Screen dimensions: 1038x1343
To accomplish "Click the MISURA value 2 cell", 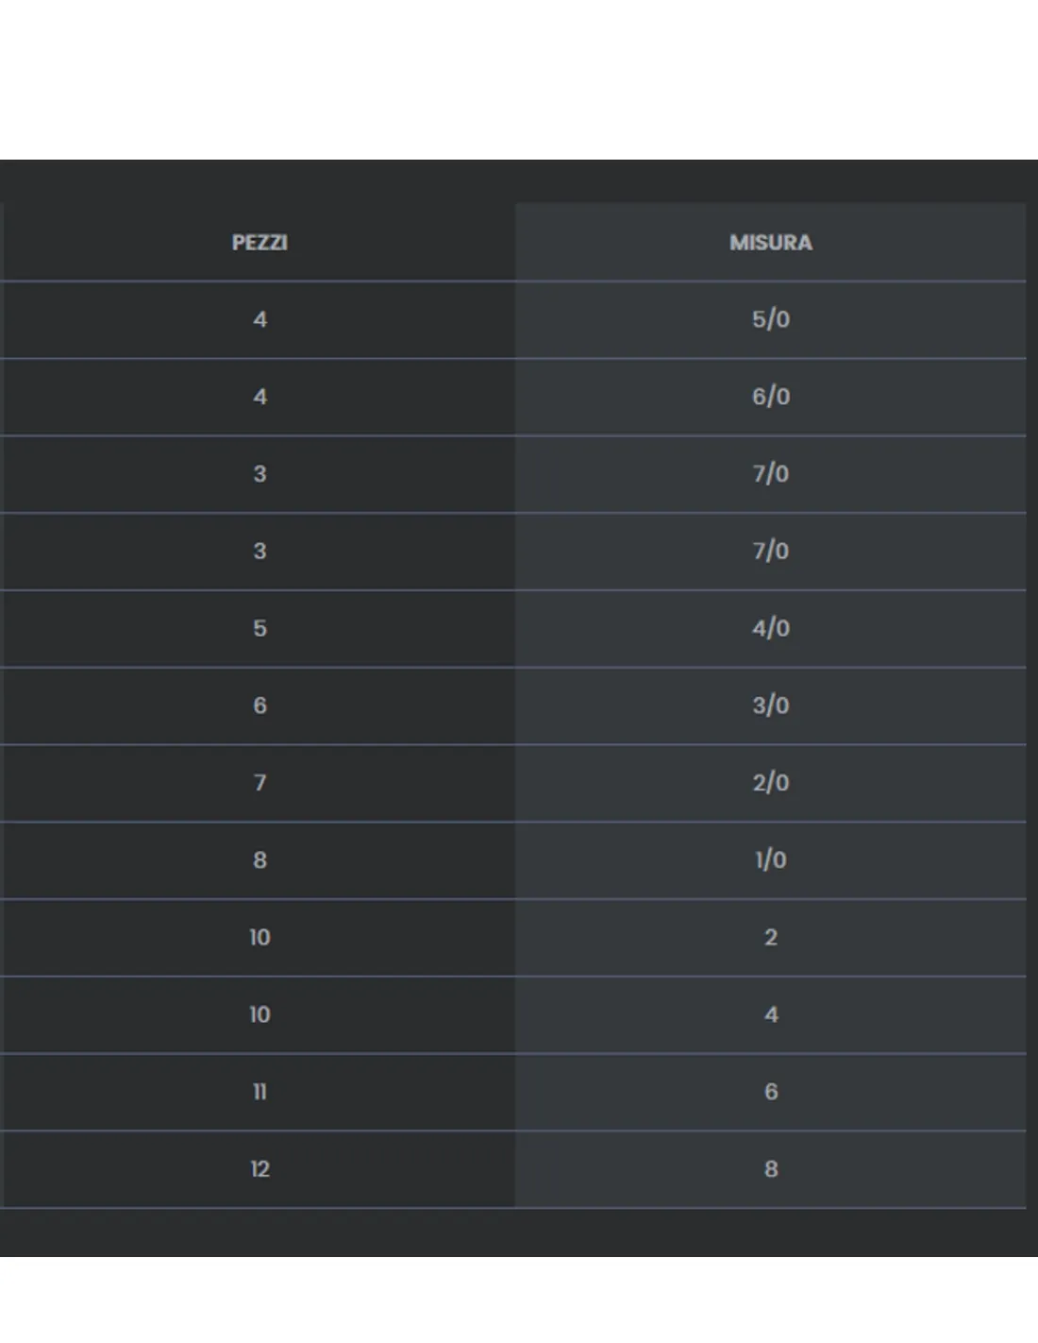I will pyautogui.click(x=770, y=938).
